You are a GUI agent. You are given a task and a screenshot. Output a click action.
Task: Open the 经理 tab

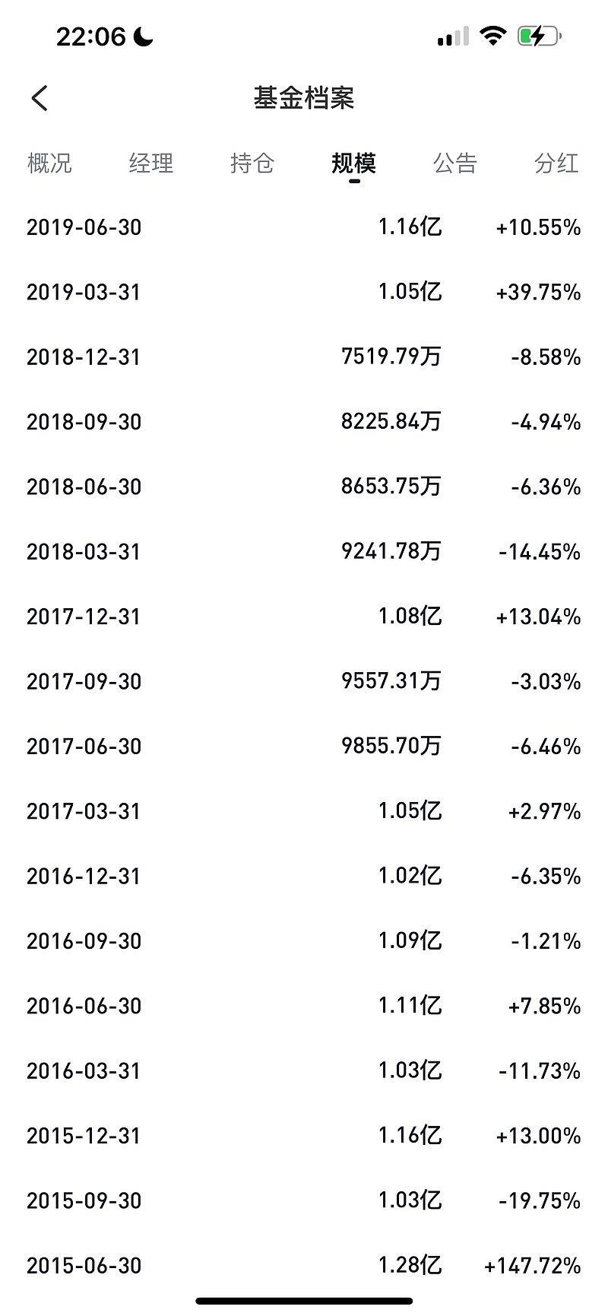[151, 163]
